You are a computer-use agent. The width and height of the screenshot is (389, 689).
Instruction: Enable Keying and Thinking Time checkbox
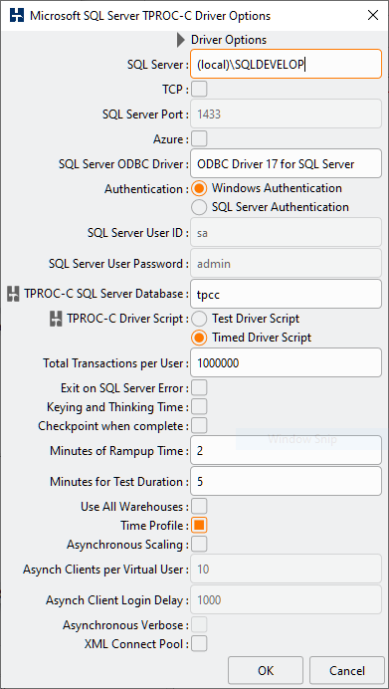199,407
